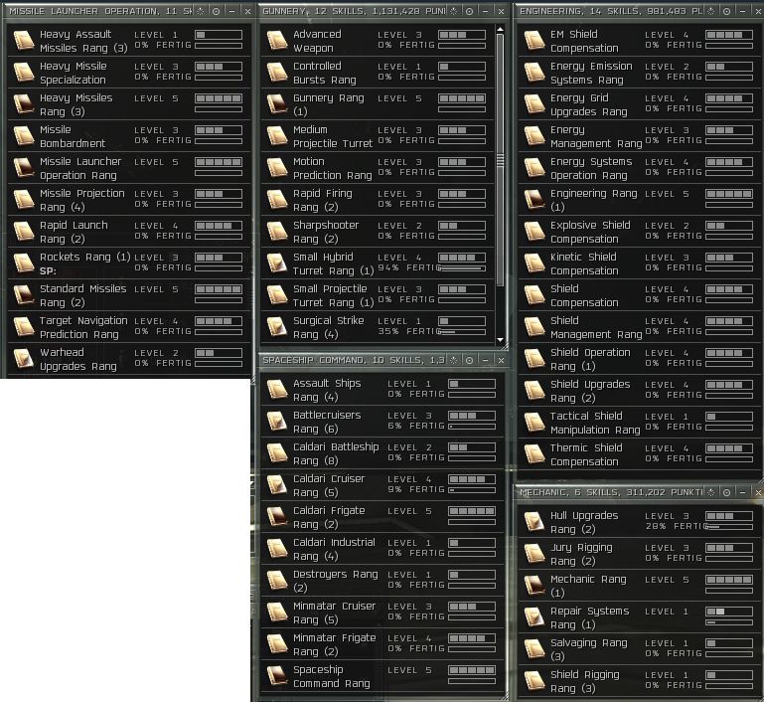The height and width of the screenshot is (702, 764).
Task: Click the Assault Ships skill book icon
Action: 277,390
